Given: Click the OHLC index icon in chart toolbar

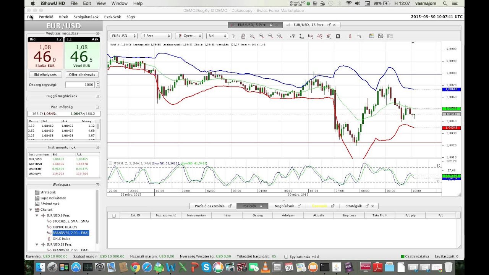Looking at the screenshot, I should click(350, 36).
